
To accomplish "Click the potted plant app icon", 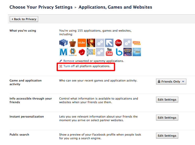I will 73,43.
